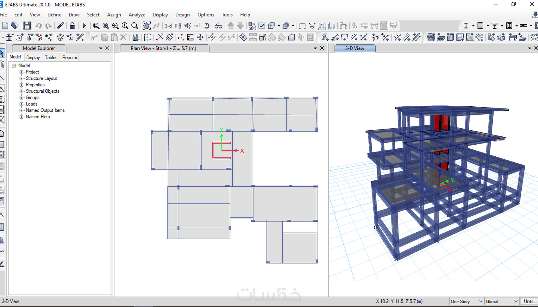Expand the Project tree node

pyautogui.click(x=22, y=72)
